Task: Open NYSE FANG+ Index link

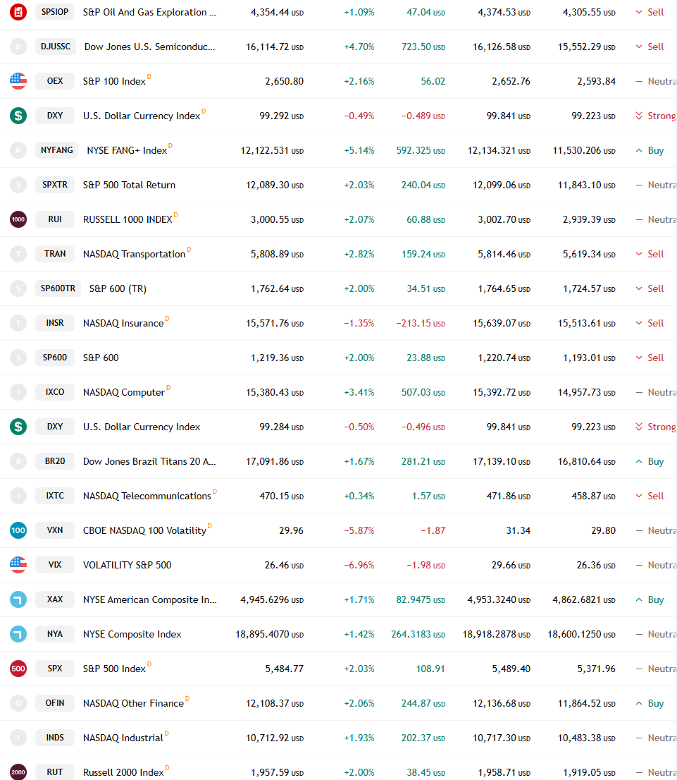Action: tap(127, 150)
